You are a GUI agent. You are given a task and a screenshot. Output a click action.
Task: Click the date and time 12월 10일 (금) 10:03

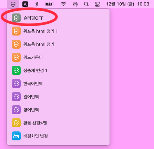(x=127, y=4)
